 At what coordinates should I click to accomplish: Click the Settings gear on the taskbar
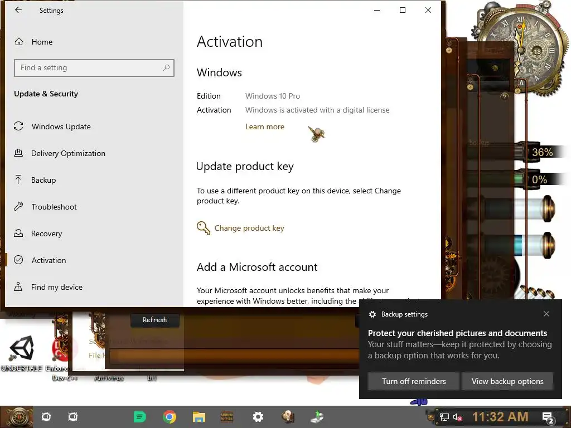(x=258, y=417)
